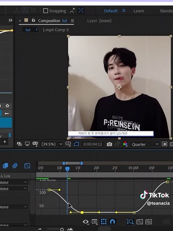173x231 pixels.
Task: Toggle mask and shape path visibility
Action: [x=35, y=144]
